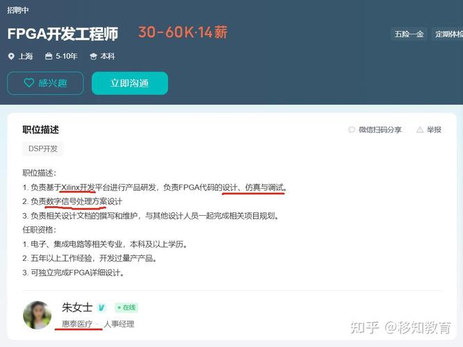Click the DSP开发 skill tag
Image resolution: width=463 pixels, height=347 pixels.
[43, 149]
